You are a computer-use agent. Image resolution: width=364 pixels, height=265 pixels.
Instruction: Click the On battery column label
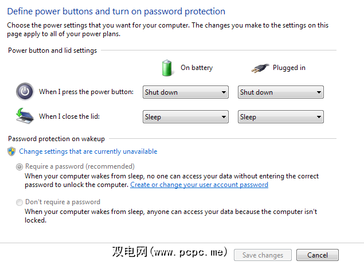tap(197, 68)
